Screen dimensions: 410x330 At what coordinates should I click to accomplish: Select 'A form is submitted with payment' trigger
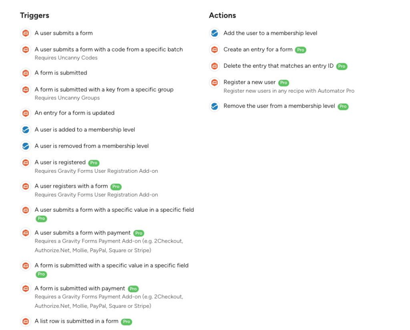pyautogui.click(x=80, y=288)
